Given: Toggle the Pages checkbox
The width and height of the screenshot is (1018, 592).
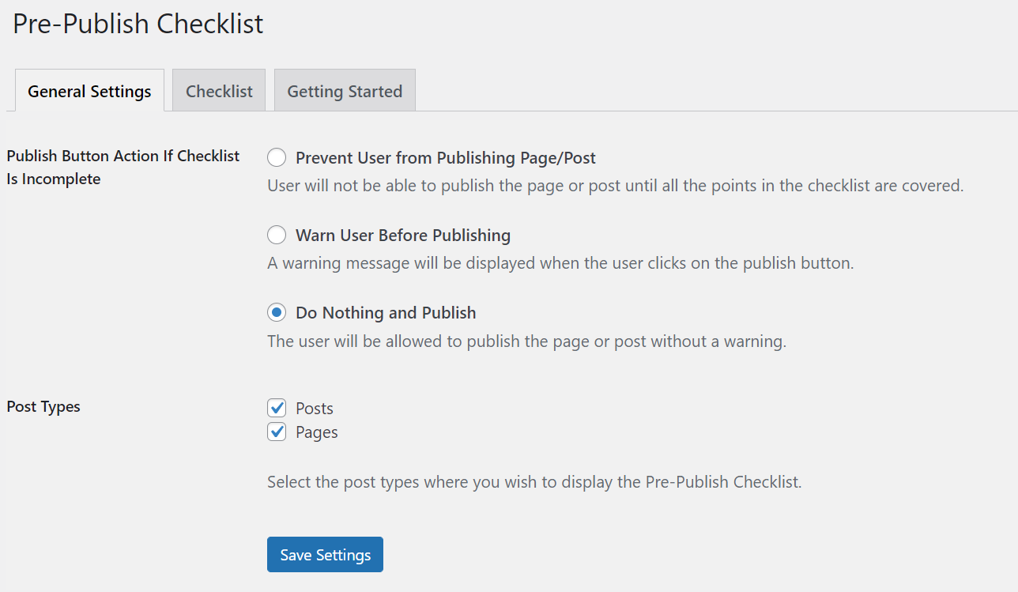Looking at the screenshot, I should click(277, 432).
